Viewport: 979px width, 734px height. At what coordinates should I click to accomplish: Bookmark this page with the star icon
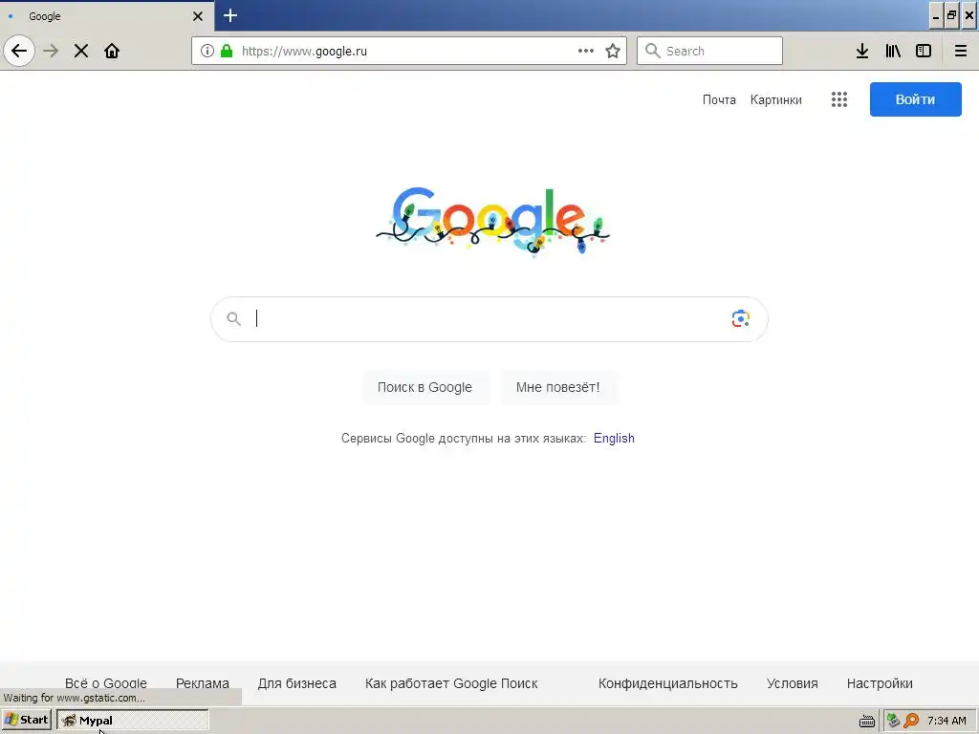613,51
